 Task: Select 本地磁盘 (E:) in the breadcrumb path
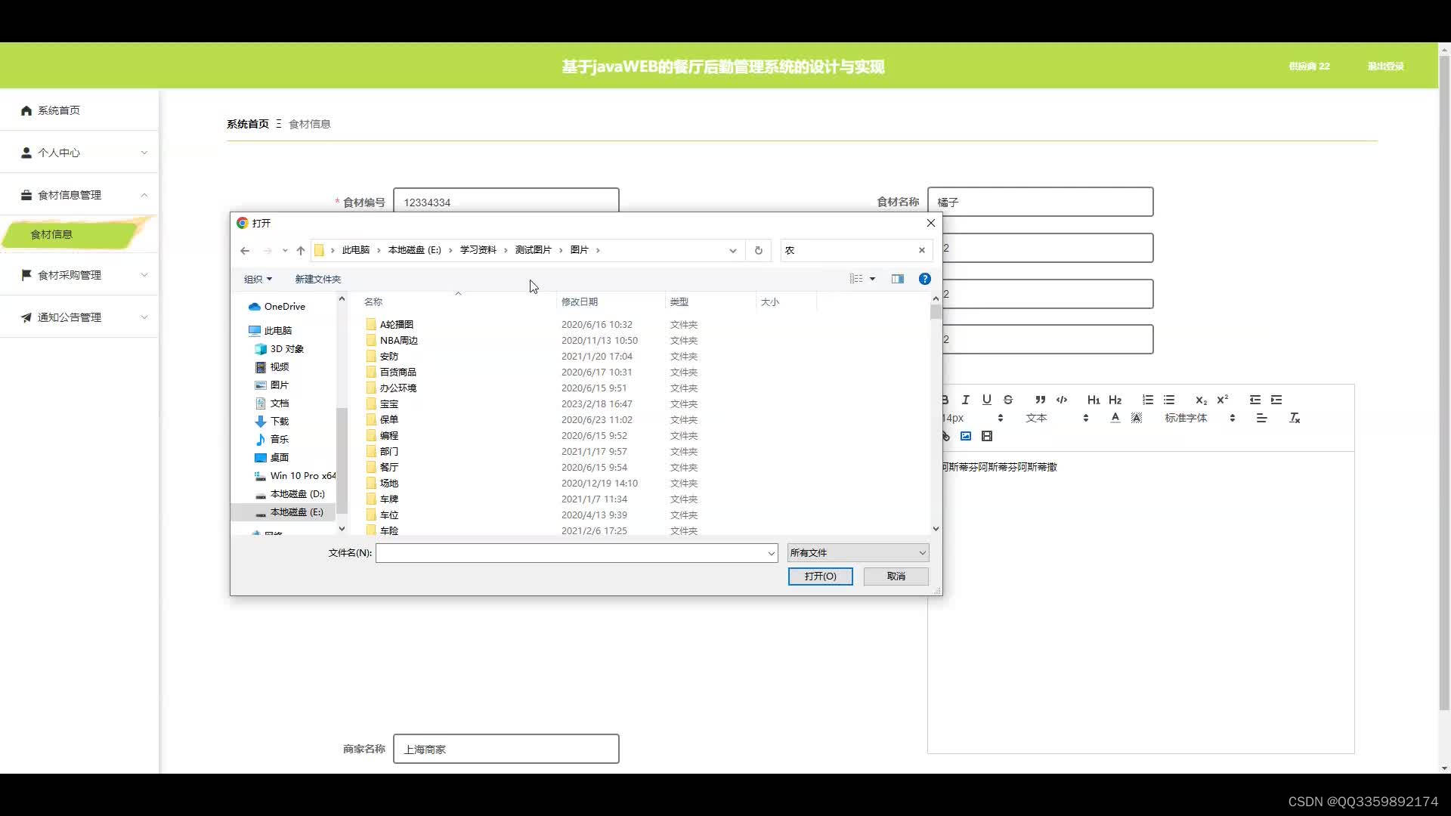point(414,250)
